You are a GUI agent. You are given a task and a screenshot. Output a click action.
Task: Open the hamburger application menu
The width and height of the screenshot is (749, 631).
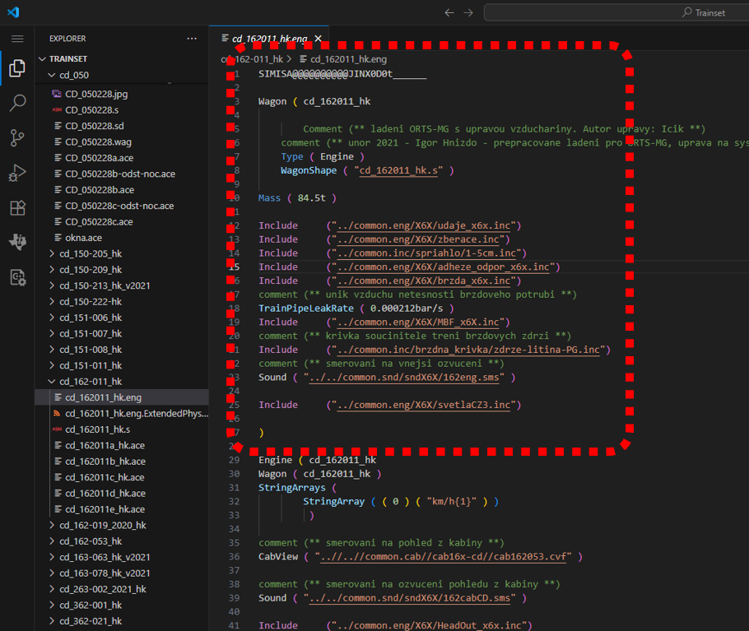(16, 39)
